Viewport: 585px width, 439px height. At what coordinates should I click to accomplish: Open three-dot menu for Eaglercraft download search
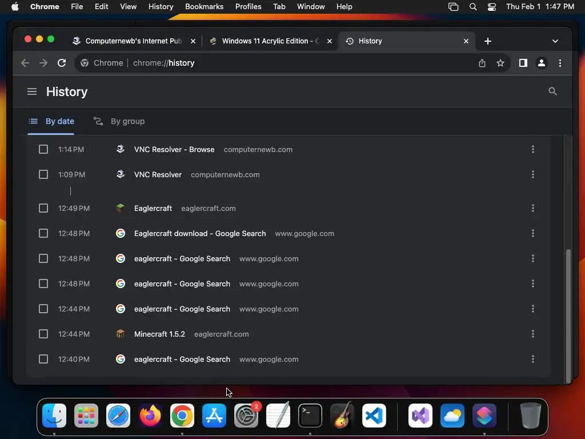[533, 233]
